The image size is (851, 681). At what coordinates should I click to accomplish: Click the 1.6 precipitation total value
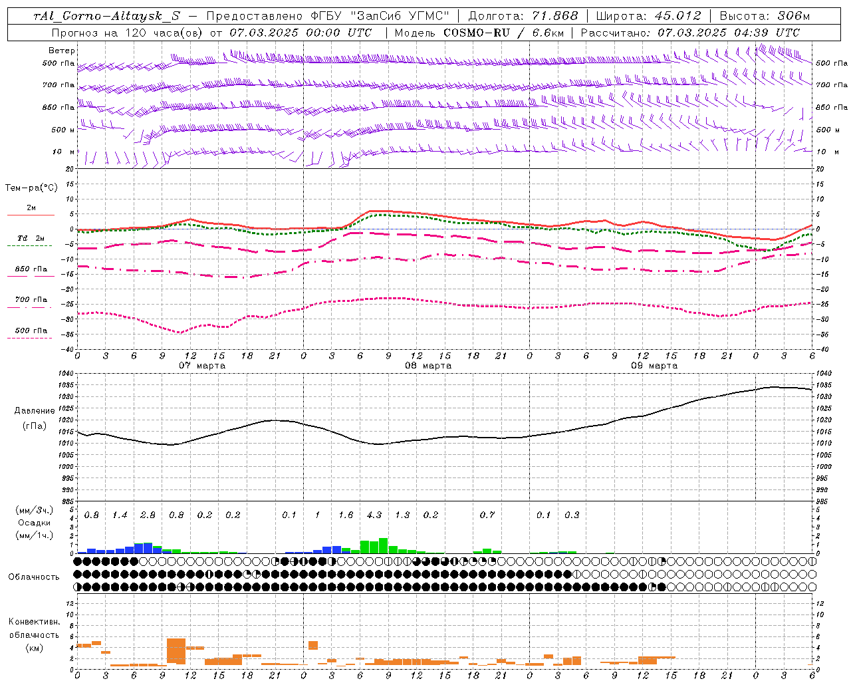(346, 515)
